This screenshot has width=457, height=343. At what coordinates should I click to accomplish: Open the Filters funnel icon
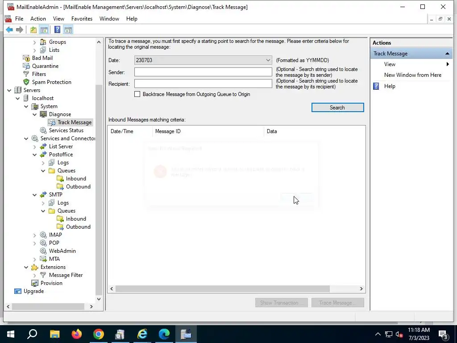click(x=26, y=74)
